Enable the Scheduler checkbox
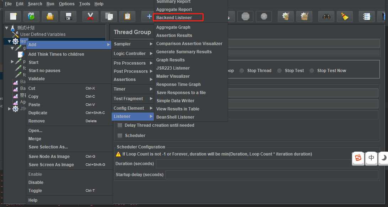388x207 pixels. click(x=120, y=136)
